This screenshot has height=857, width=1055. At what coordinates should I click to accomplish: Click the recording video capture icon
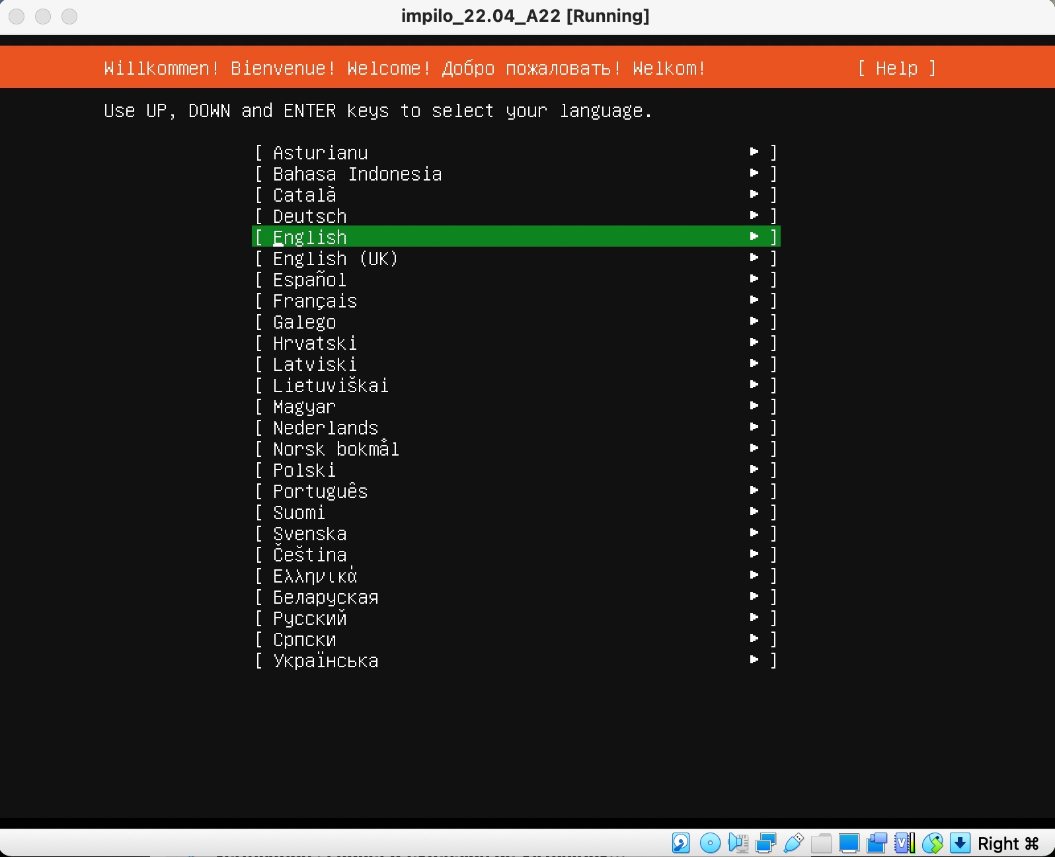(877, 843)
